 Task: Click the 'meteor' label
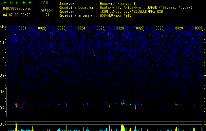[47, 10]
